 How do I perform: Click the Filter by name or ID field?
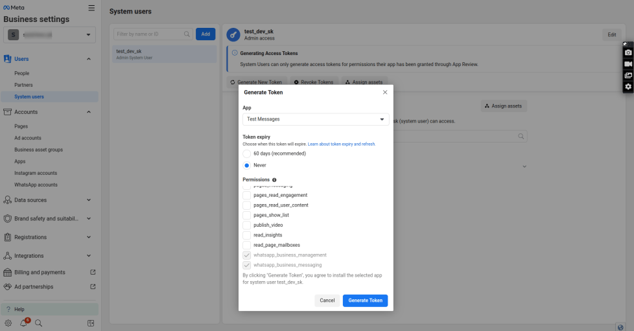pyautogui.click(x=153, y=34)
